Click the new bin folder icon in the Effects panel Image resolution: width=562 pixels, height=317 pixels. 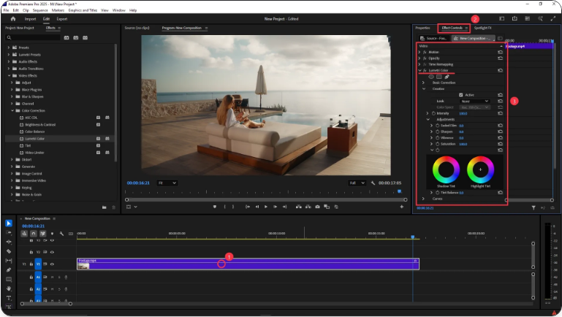click(x=105, y=207)
